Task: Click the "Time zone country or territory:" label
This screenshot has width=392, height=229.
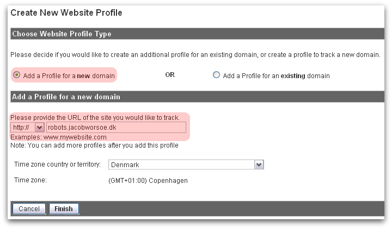Action: pos(57,164)
